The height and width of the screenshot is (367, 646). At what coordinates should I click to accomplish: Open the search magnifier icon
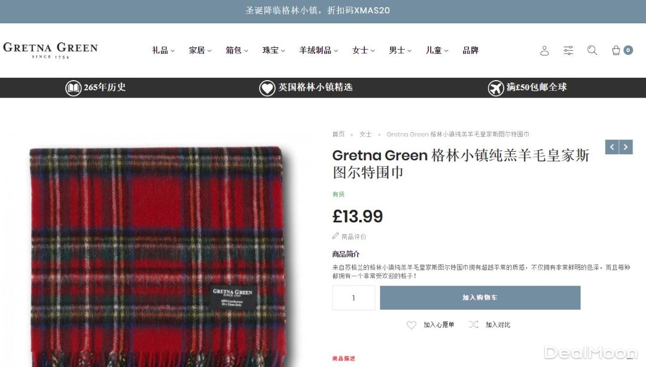pos(592,50)
